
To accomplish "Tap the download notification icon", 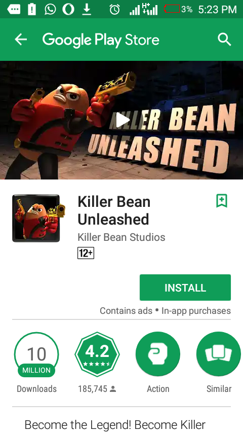I will click(x=87, y=10).
